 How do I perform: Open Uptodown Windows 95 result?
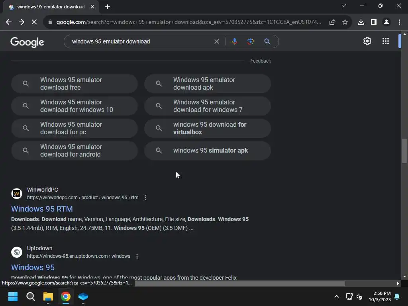pos(33,267)
